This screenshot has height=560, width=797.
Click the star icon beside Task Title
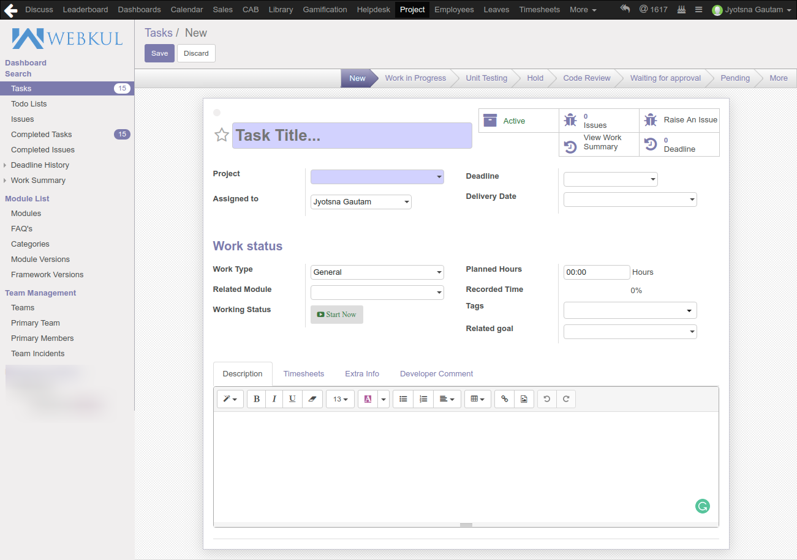point(222,135)
